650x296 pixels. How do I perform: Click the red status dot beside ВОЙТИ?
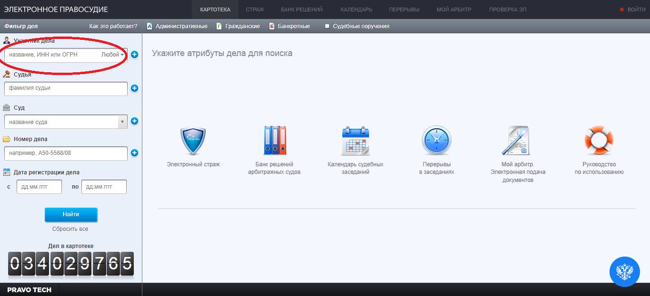622,10
